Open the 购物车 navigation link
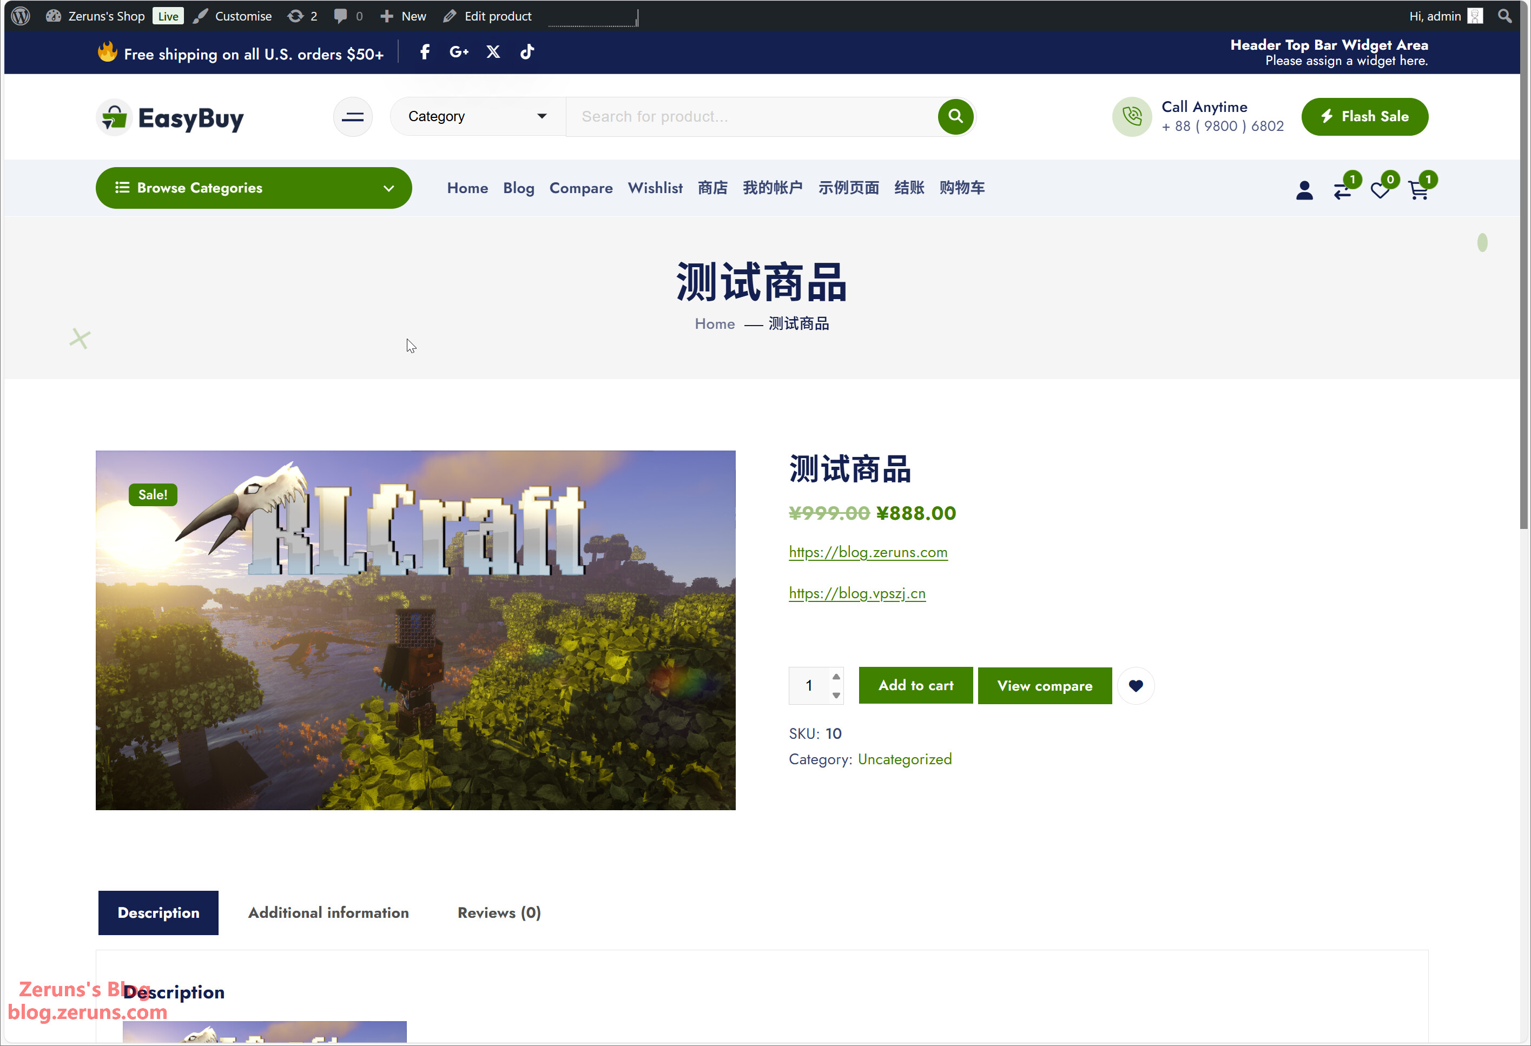The image size is (1531, 1046). pos(962,188)
